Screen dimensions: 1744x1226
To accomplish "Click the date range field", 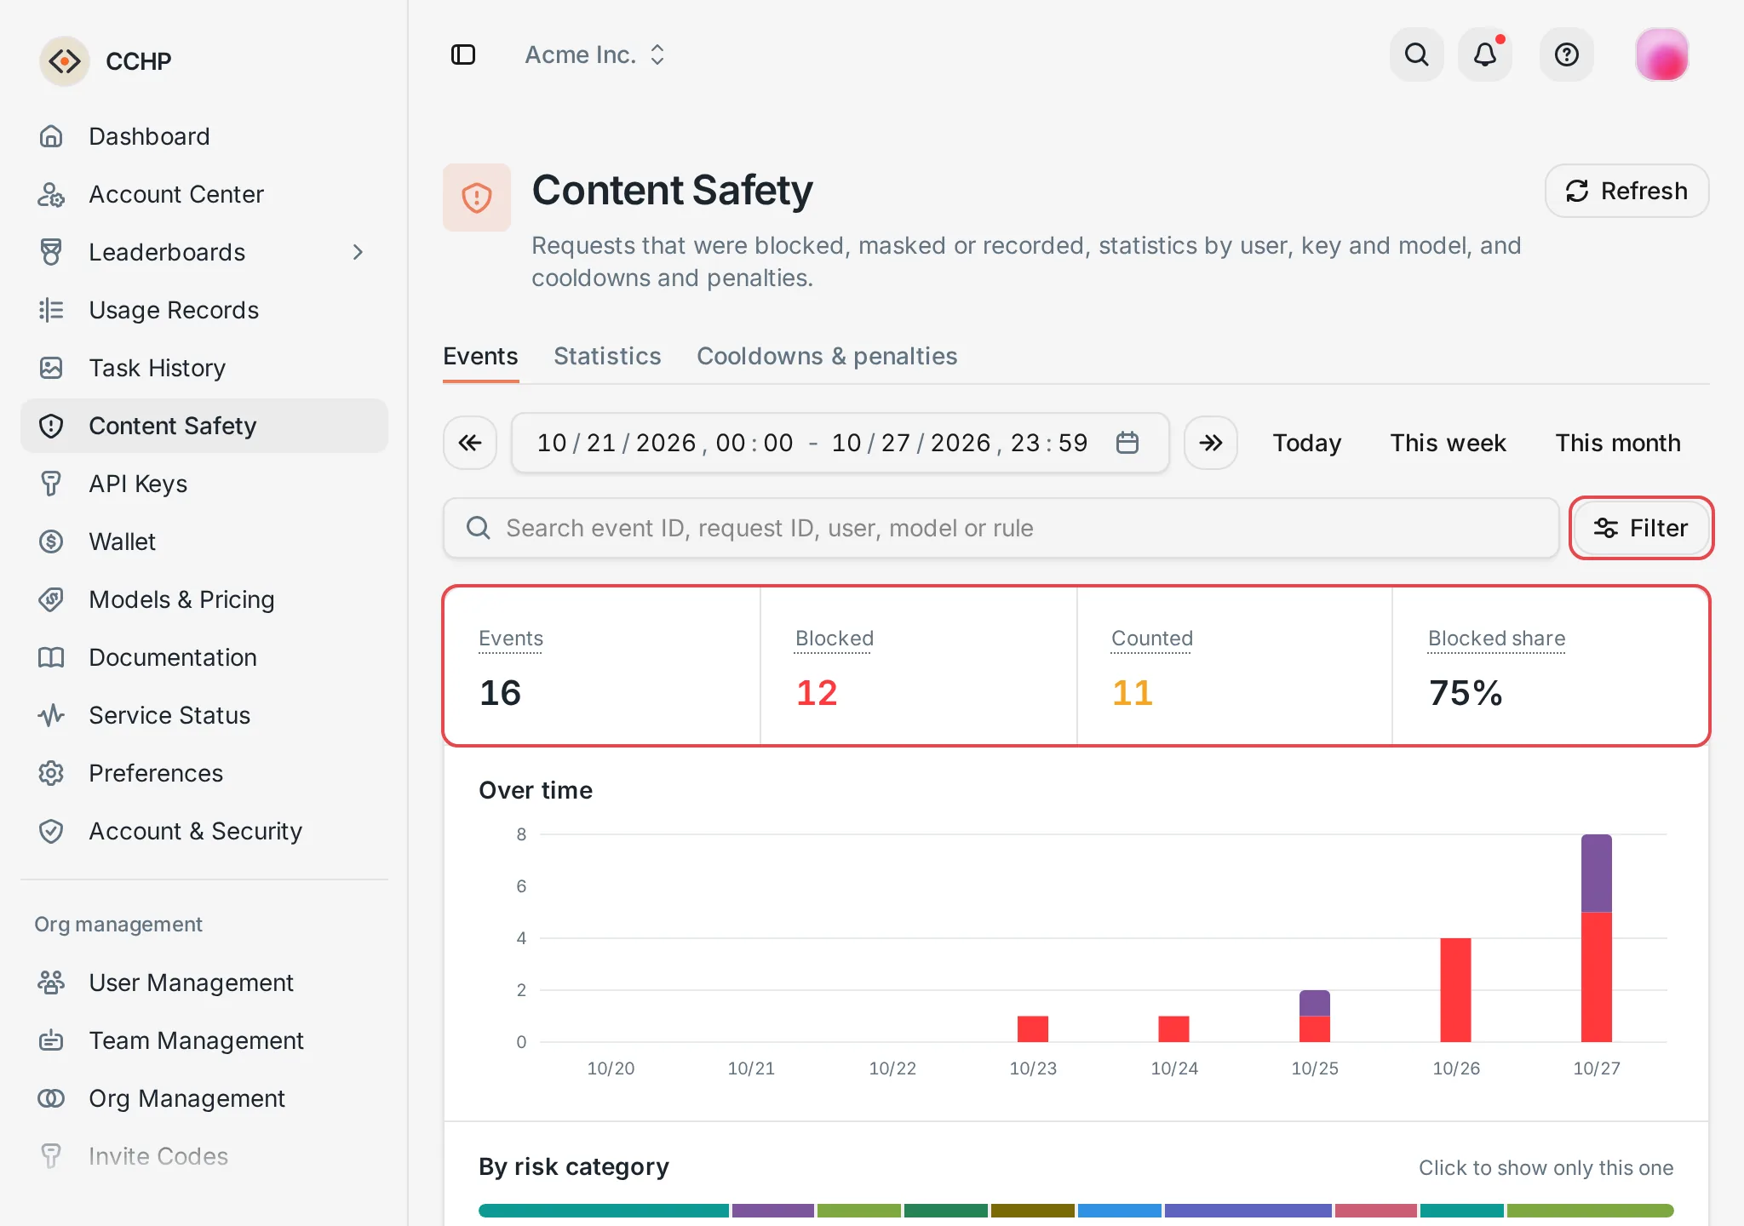I will (840, 443).
